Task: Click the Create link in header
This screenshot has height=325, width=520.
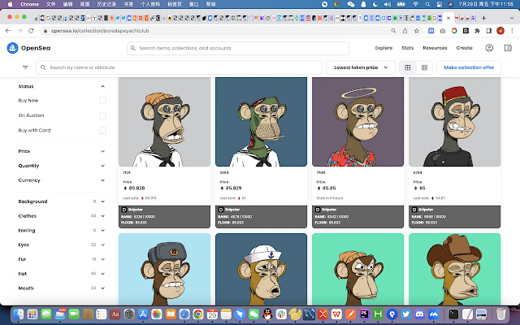Action: pos(464,48)
